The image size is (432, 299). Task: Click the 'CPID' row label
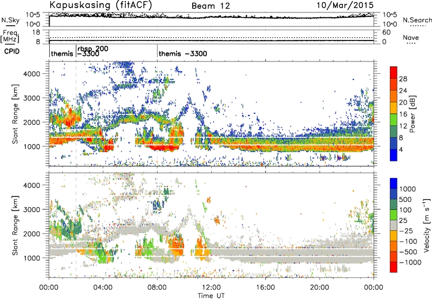pos(12,51)
